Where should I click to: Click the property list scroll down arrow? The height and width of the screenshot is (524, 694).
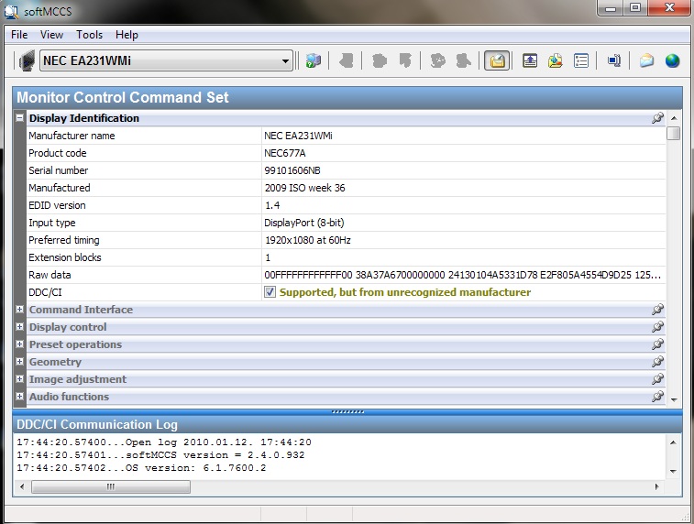click(674, 399)
